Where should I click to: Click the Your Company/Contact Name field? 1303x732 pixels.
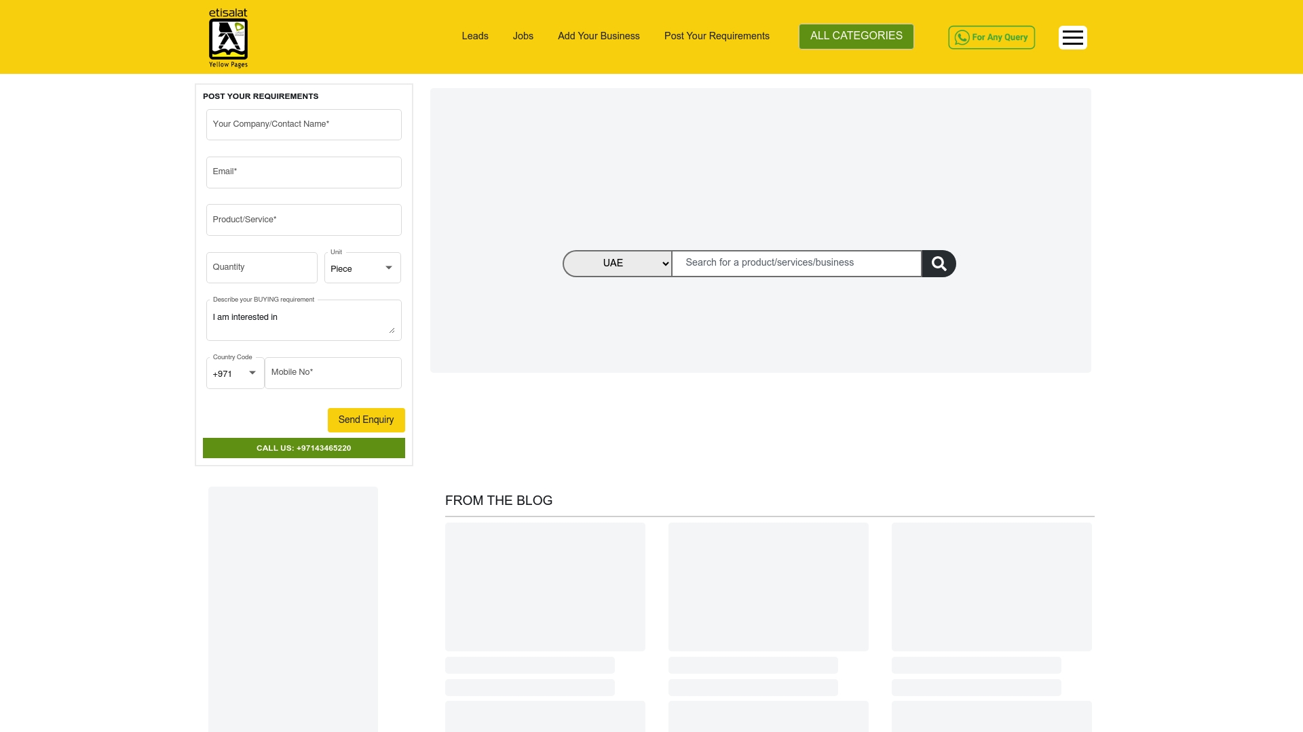tap(303, 124)
